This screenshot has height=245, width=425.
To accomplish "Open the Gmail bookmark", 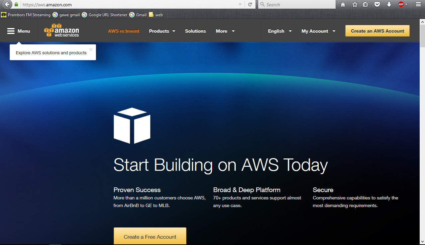I will (x=138, y=15).
